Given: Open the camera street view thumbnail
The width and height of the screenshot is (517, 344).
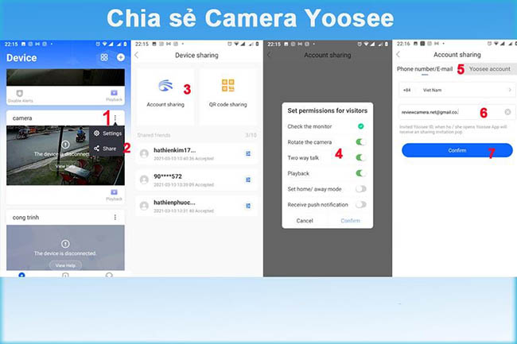Looking at the screenshot, I should point(65,155).
